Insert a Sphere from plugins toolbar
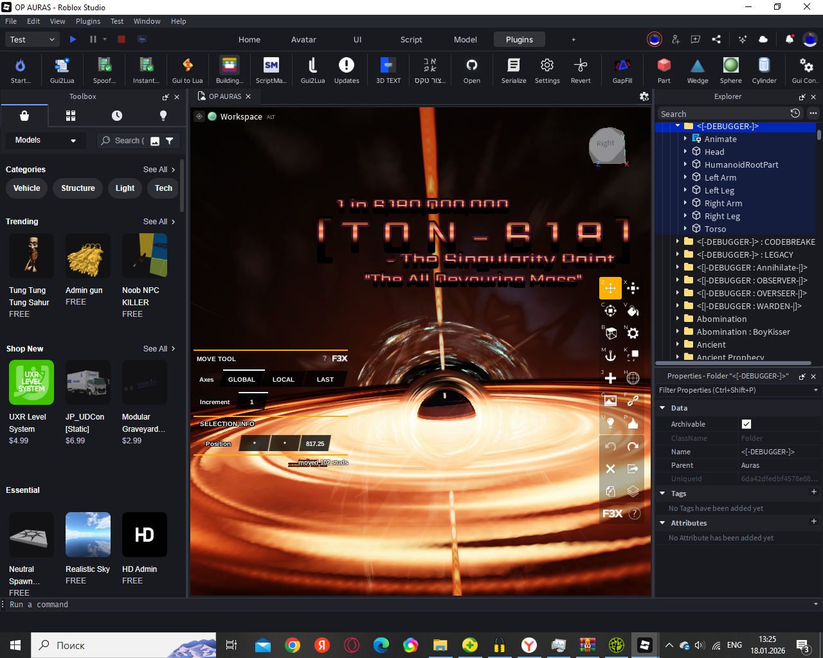823x658 pixels. click(731, 69)
